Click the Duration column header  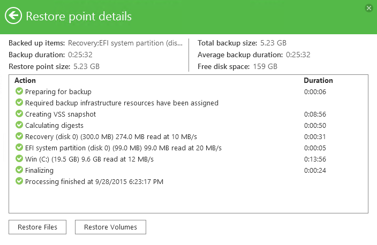point(318,80)
